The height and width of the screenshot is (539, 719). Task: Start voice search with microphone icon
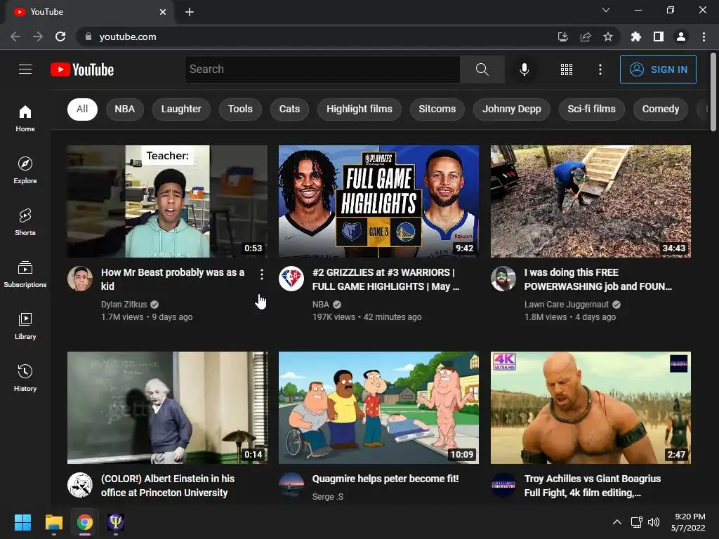[x=525, y=69]
